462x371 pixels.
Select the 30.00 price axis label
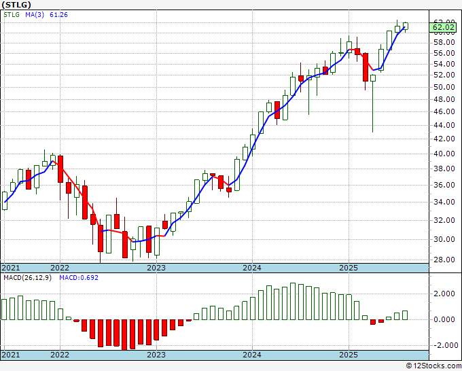(444, 239)
